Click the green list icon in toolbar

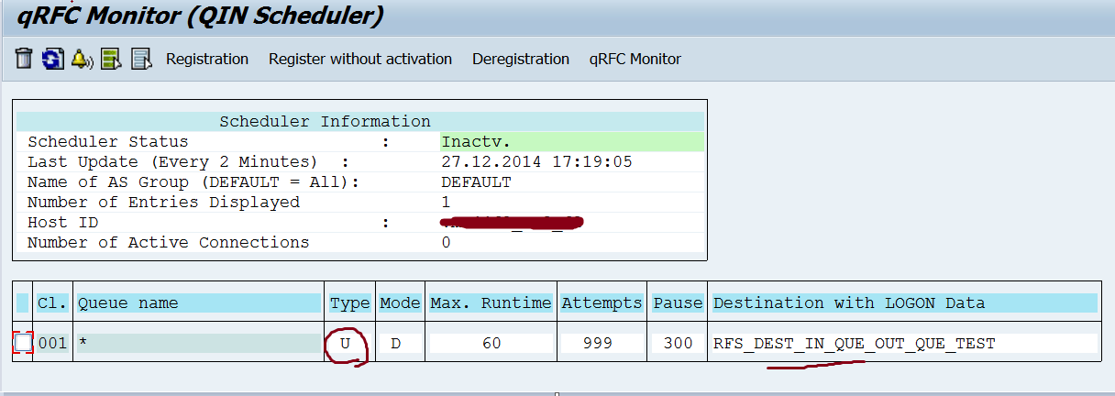[x=111, y=59]
